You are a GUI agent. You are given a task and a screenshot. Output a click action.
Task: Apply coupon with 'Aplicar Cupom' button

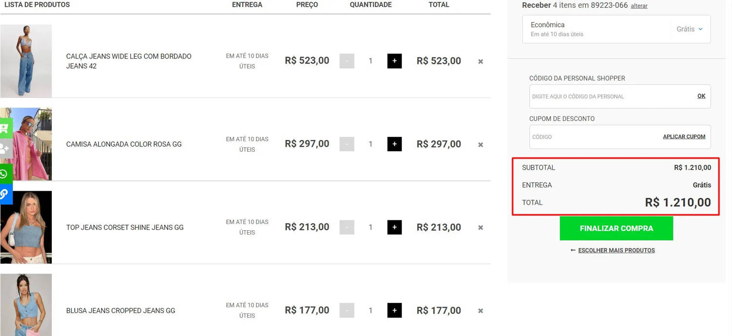point(684,137)
